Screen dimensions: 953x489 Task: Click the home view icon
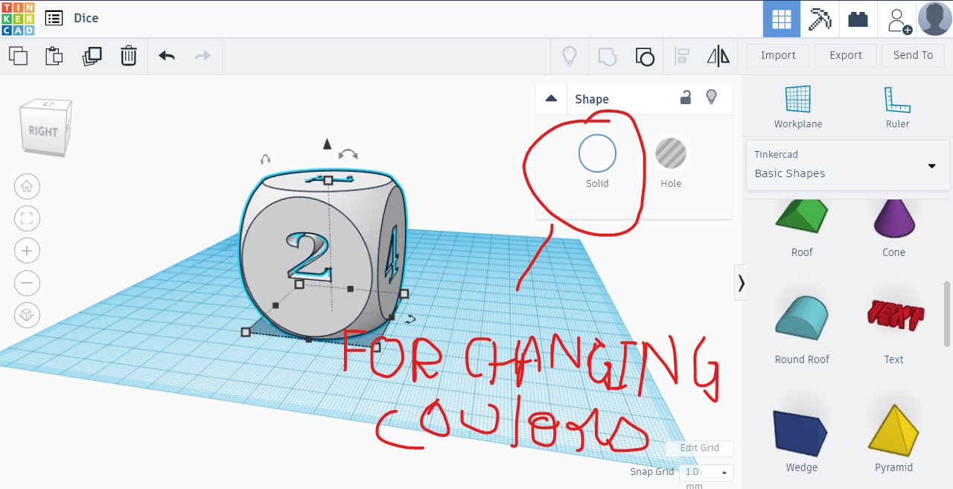click(x=27, y=186)
